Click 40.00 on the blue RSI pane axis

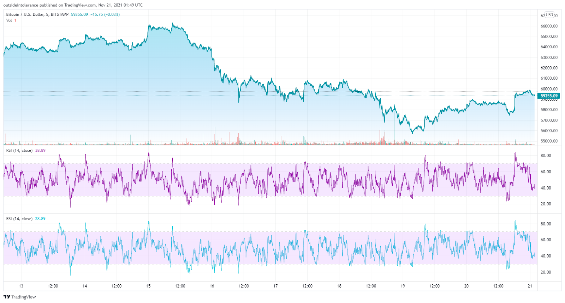[x=546, y=256]
